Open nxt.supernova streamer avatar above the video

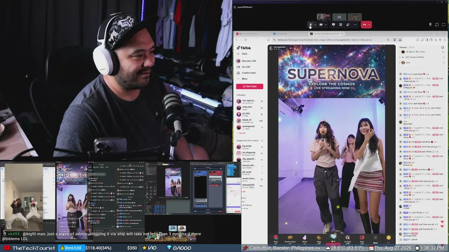point(271,48)
